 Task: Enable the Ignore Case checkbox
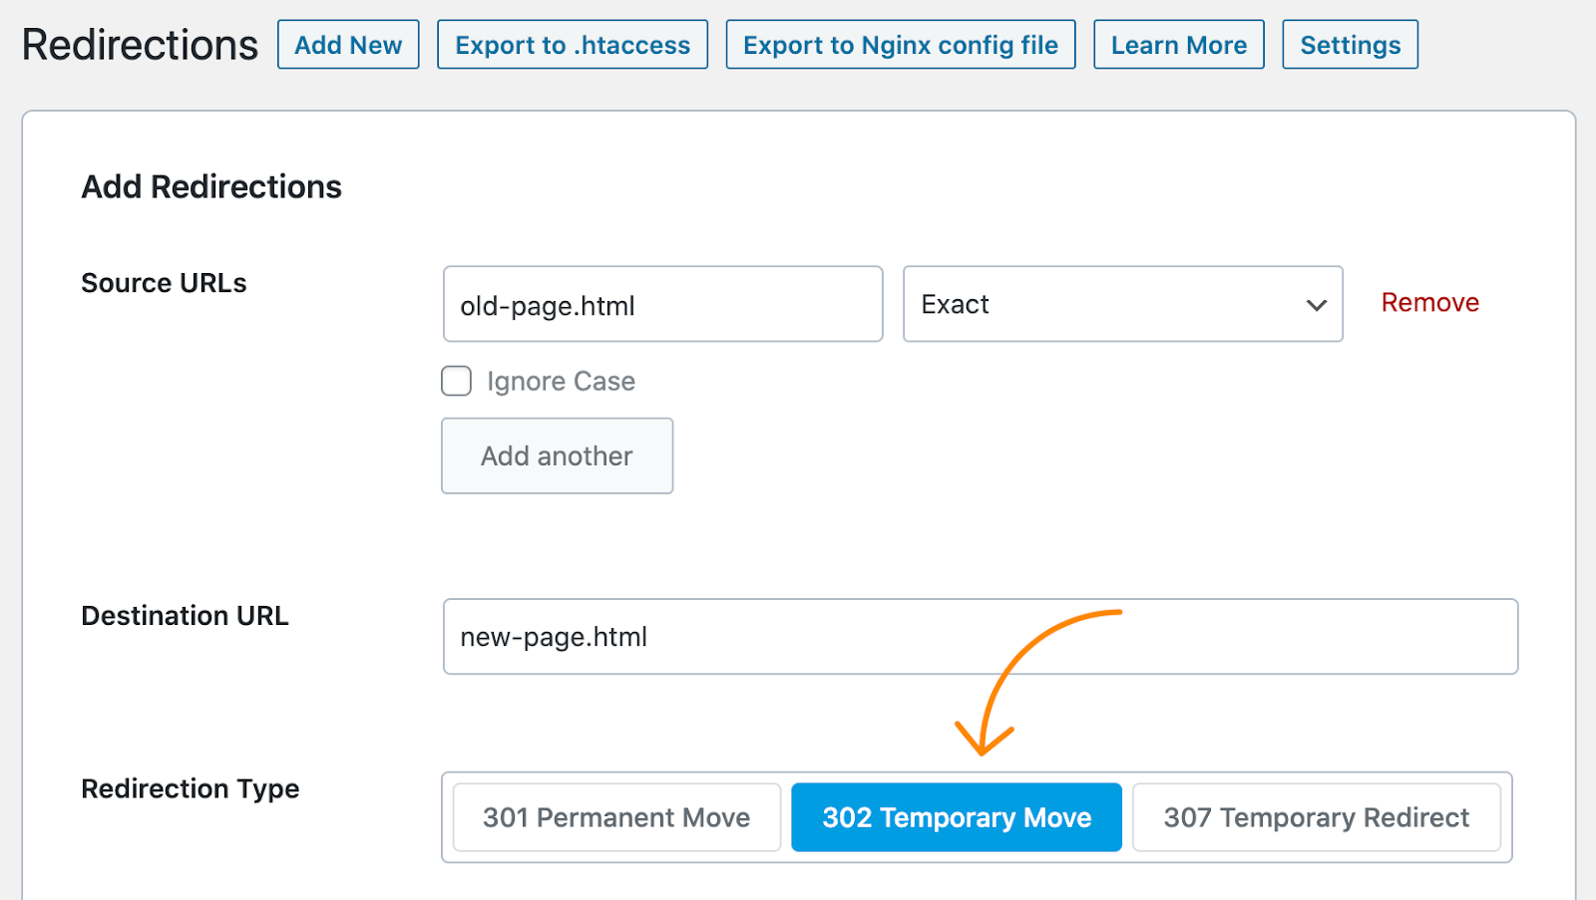(x=457, y=381)
